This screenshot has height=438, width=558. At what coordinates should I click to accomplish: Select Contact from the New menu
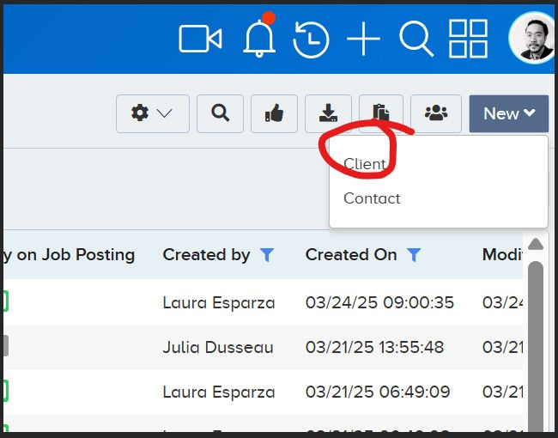[x=372, y=198]
